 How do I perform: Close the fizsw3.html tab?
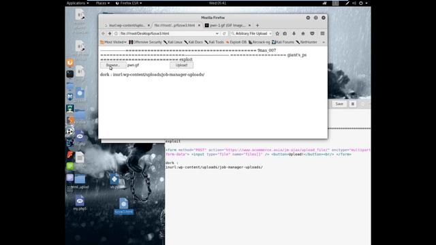click(199, 25)
